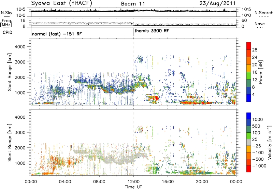This screenshot has height=189, width=273.
Task: Click the "Slant Range [km]" label of the power panel
Action: (x=10, y=72)
